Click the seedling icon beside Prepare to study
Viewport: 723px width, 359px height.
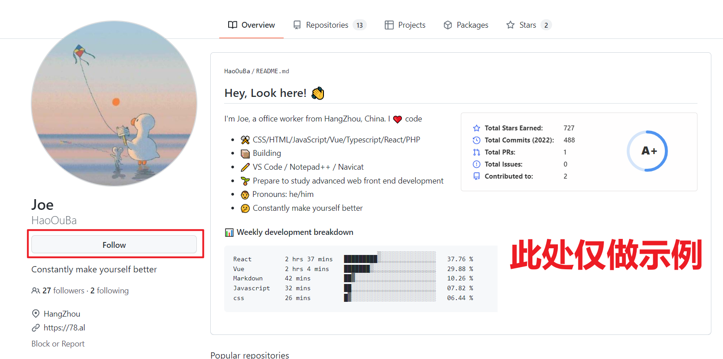tap(245, 181)
